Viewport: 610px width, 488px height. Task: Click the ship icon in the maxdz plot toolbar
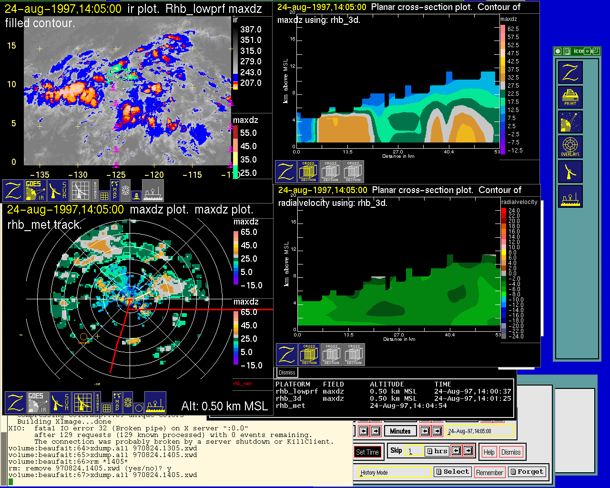[155, 403]
